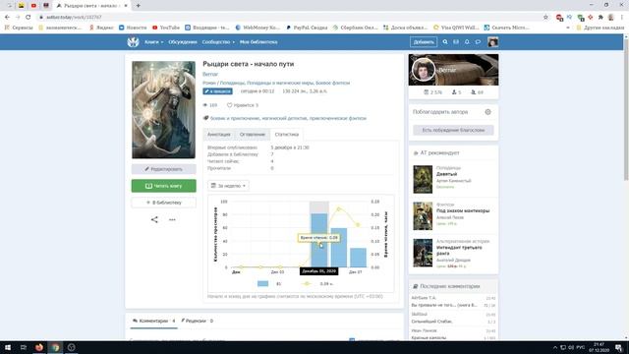Click the tags link line next to the tag icon
Screen dimensions: 629x354
click(288, 118)
